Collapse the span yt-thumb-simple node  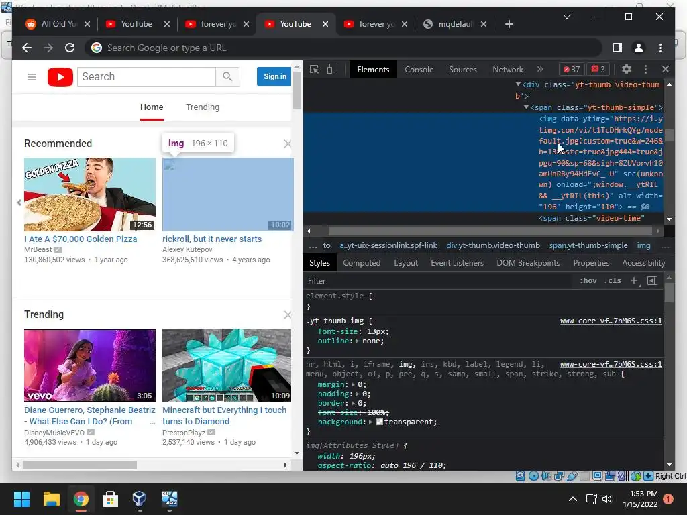[x=526, y=107]
